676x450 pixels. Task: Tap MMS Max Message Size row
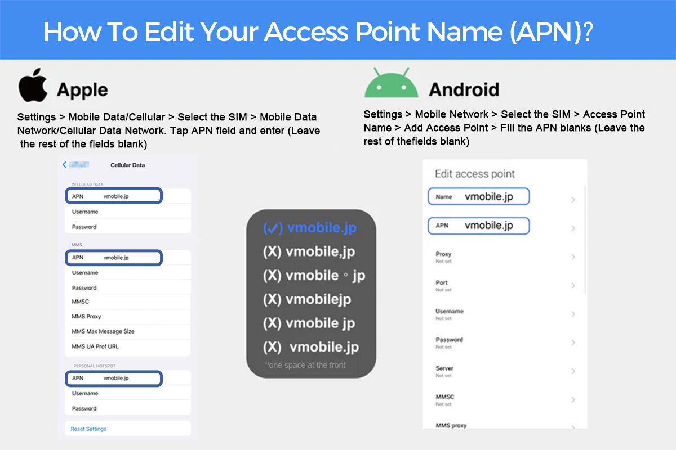click(127, 331)
